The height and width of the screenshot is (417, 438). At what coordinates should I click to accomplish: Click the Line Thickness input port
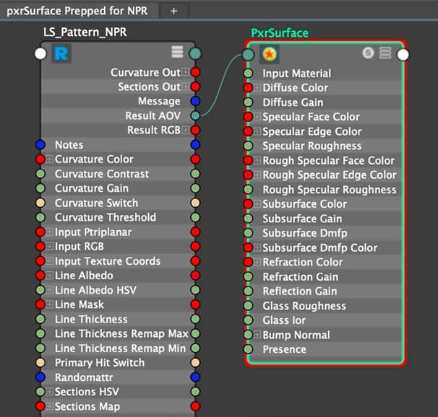click(x=40, y=319)
